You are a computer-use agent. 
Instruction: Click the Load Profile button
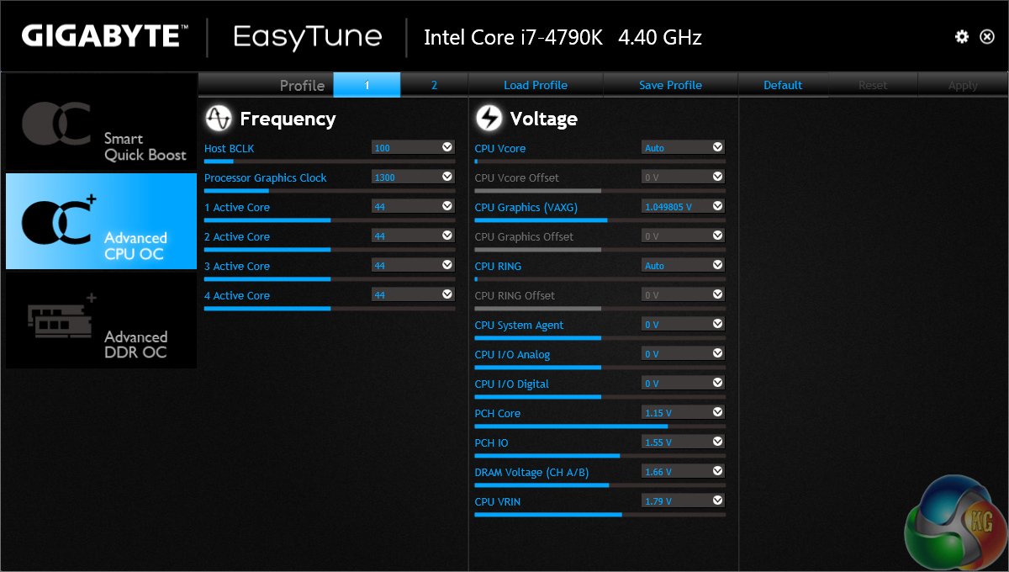(x=536, y=85)
